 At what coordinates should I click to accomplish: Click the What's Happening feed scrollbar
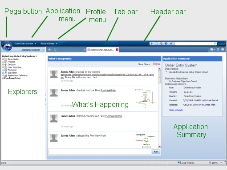(159, 107)
